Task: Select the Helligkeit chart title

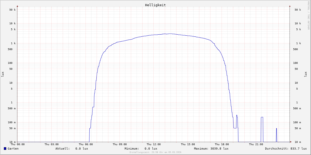Action: (155, 5)
